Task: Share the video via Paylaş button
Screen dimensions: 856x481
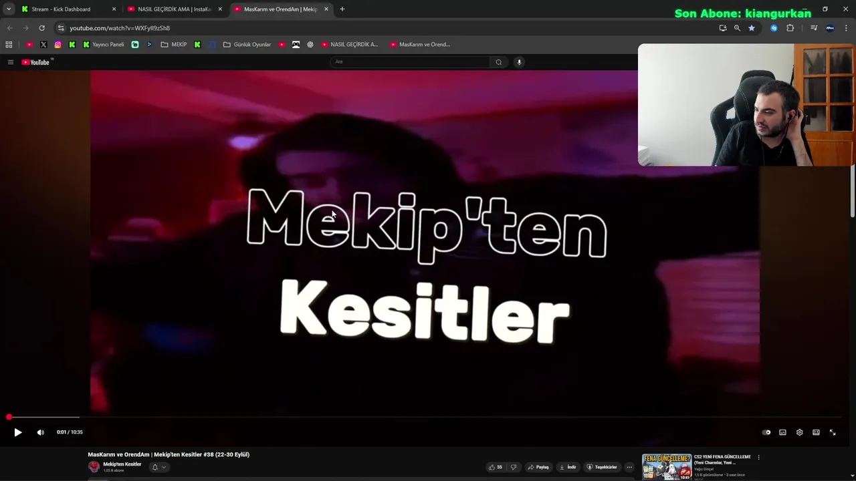Action: (538, 467)
